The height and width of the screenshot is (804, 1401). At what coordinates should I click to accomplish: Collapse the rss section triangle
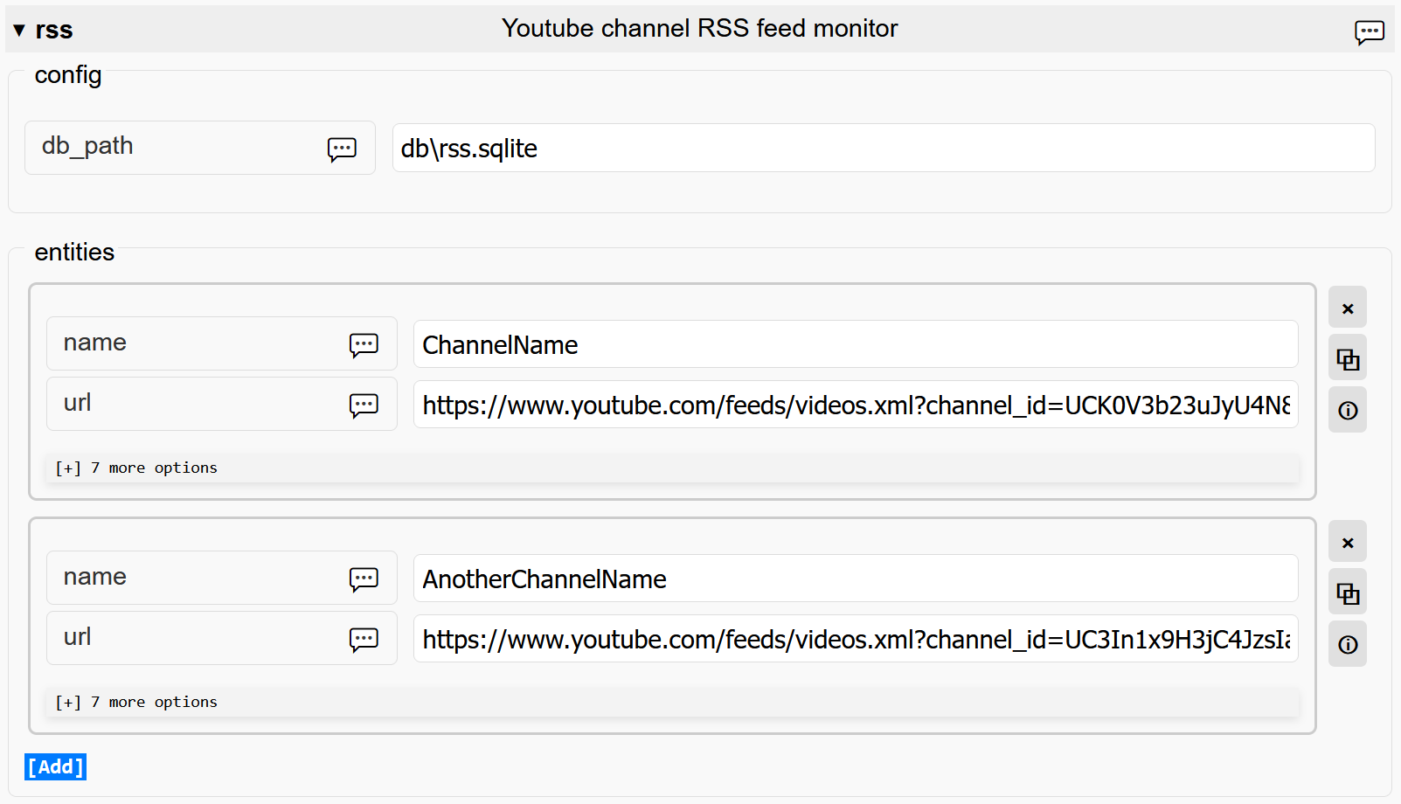tap(19, 31)
